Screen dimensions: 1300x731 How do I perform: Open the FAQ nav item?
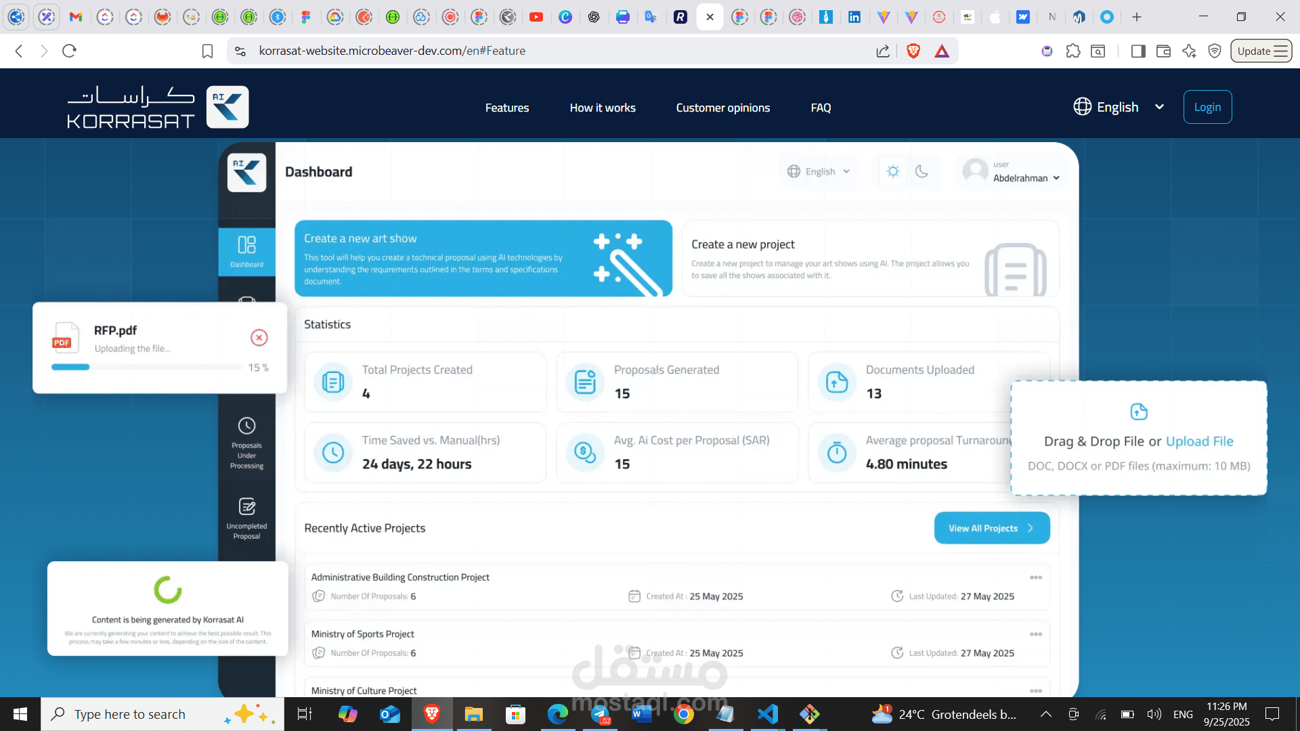[821, 108]
